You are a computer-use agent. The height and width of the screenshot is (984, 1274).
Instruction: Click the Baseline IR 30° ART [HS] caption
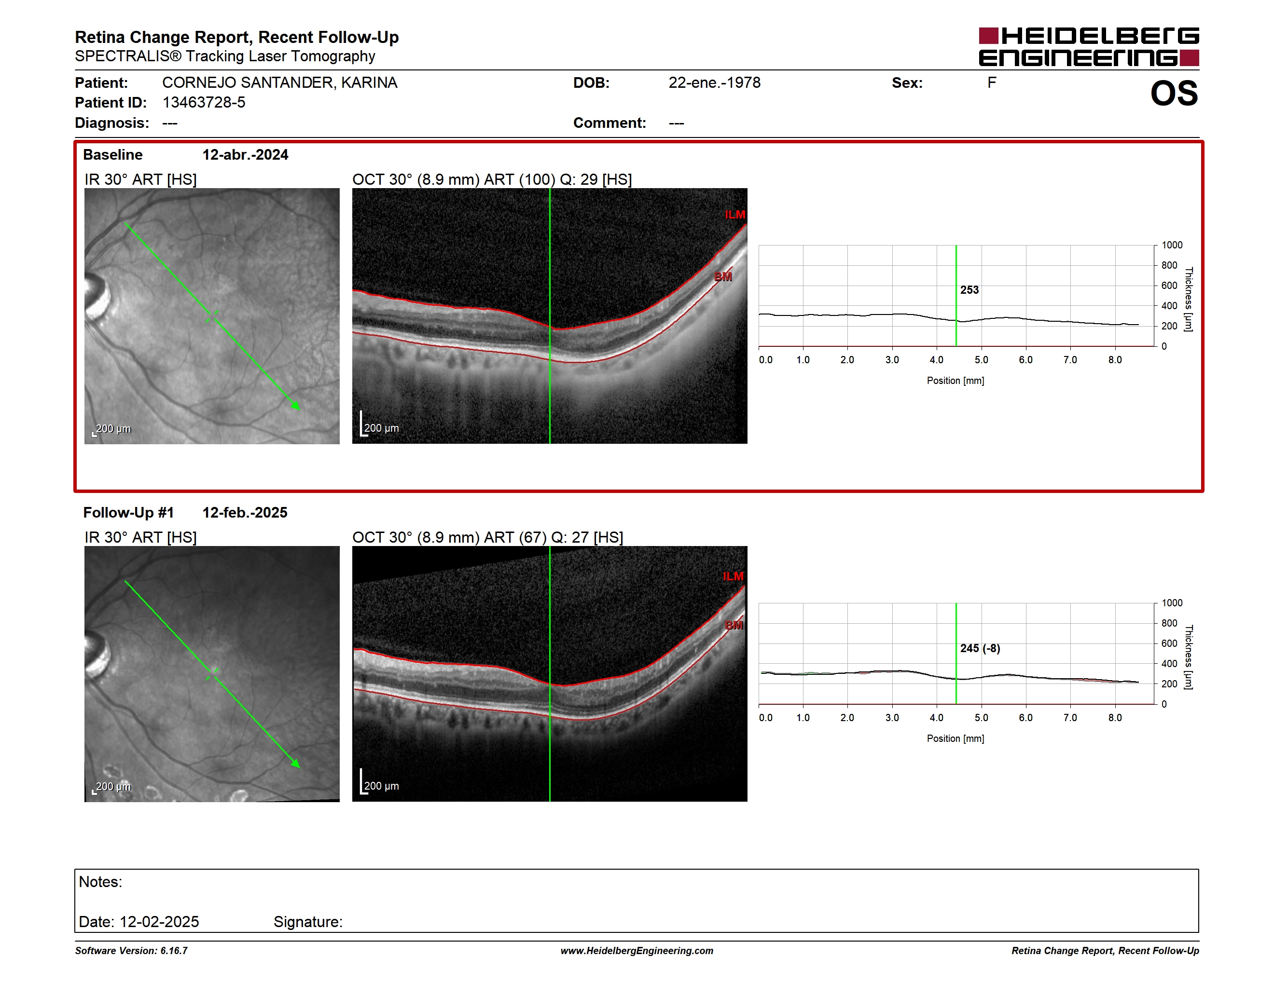[140, 179]
